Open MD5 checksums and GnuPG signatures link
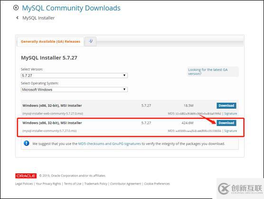264x199 pixels. 109,144
